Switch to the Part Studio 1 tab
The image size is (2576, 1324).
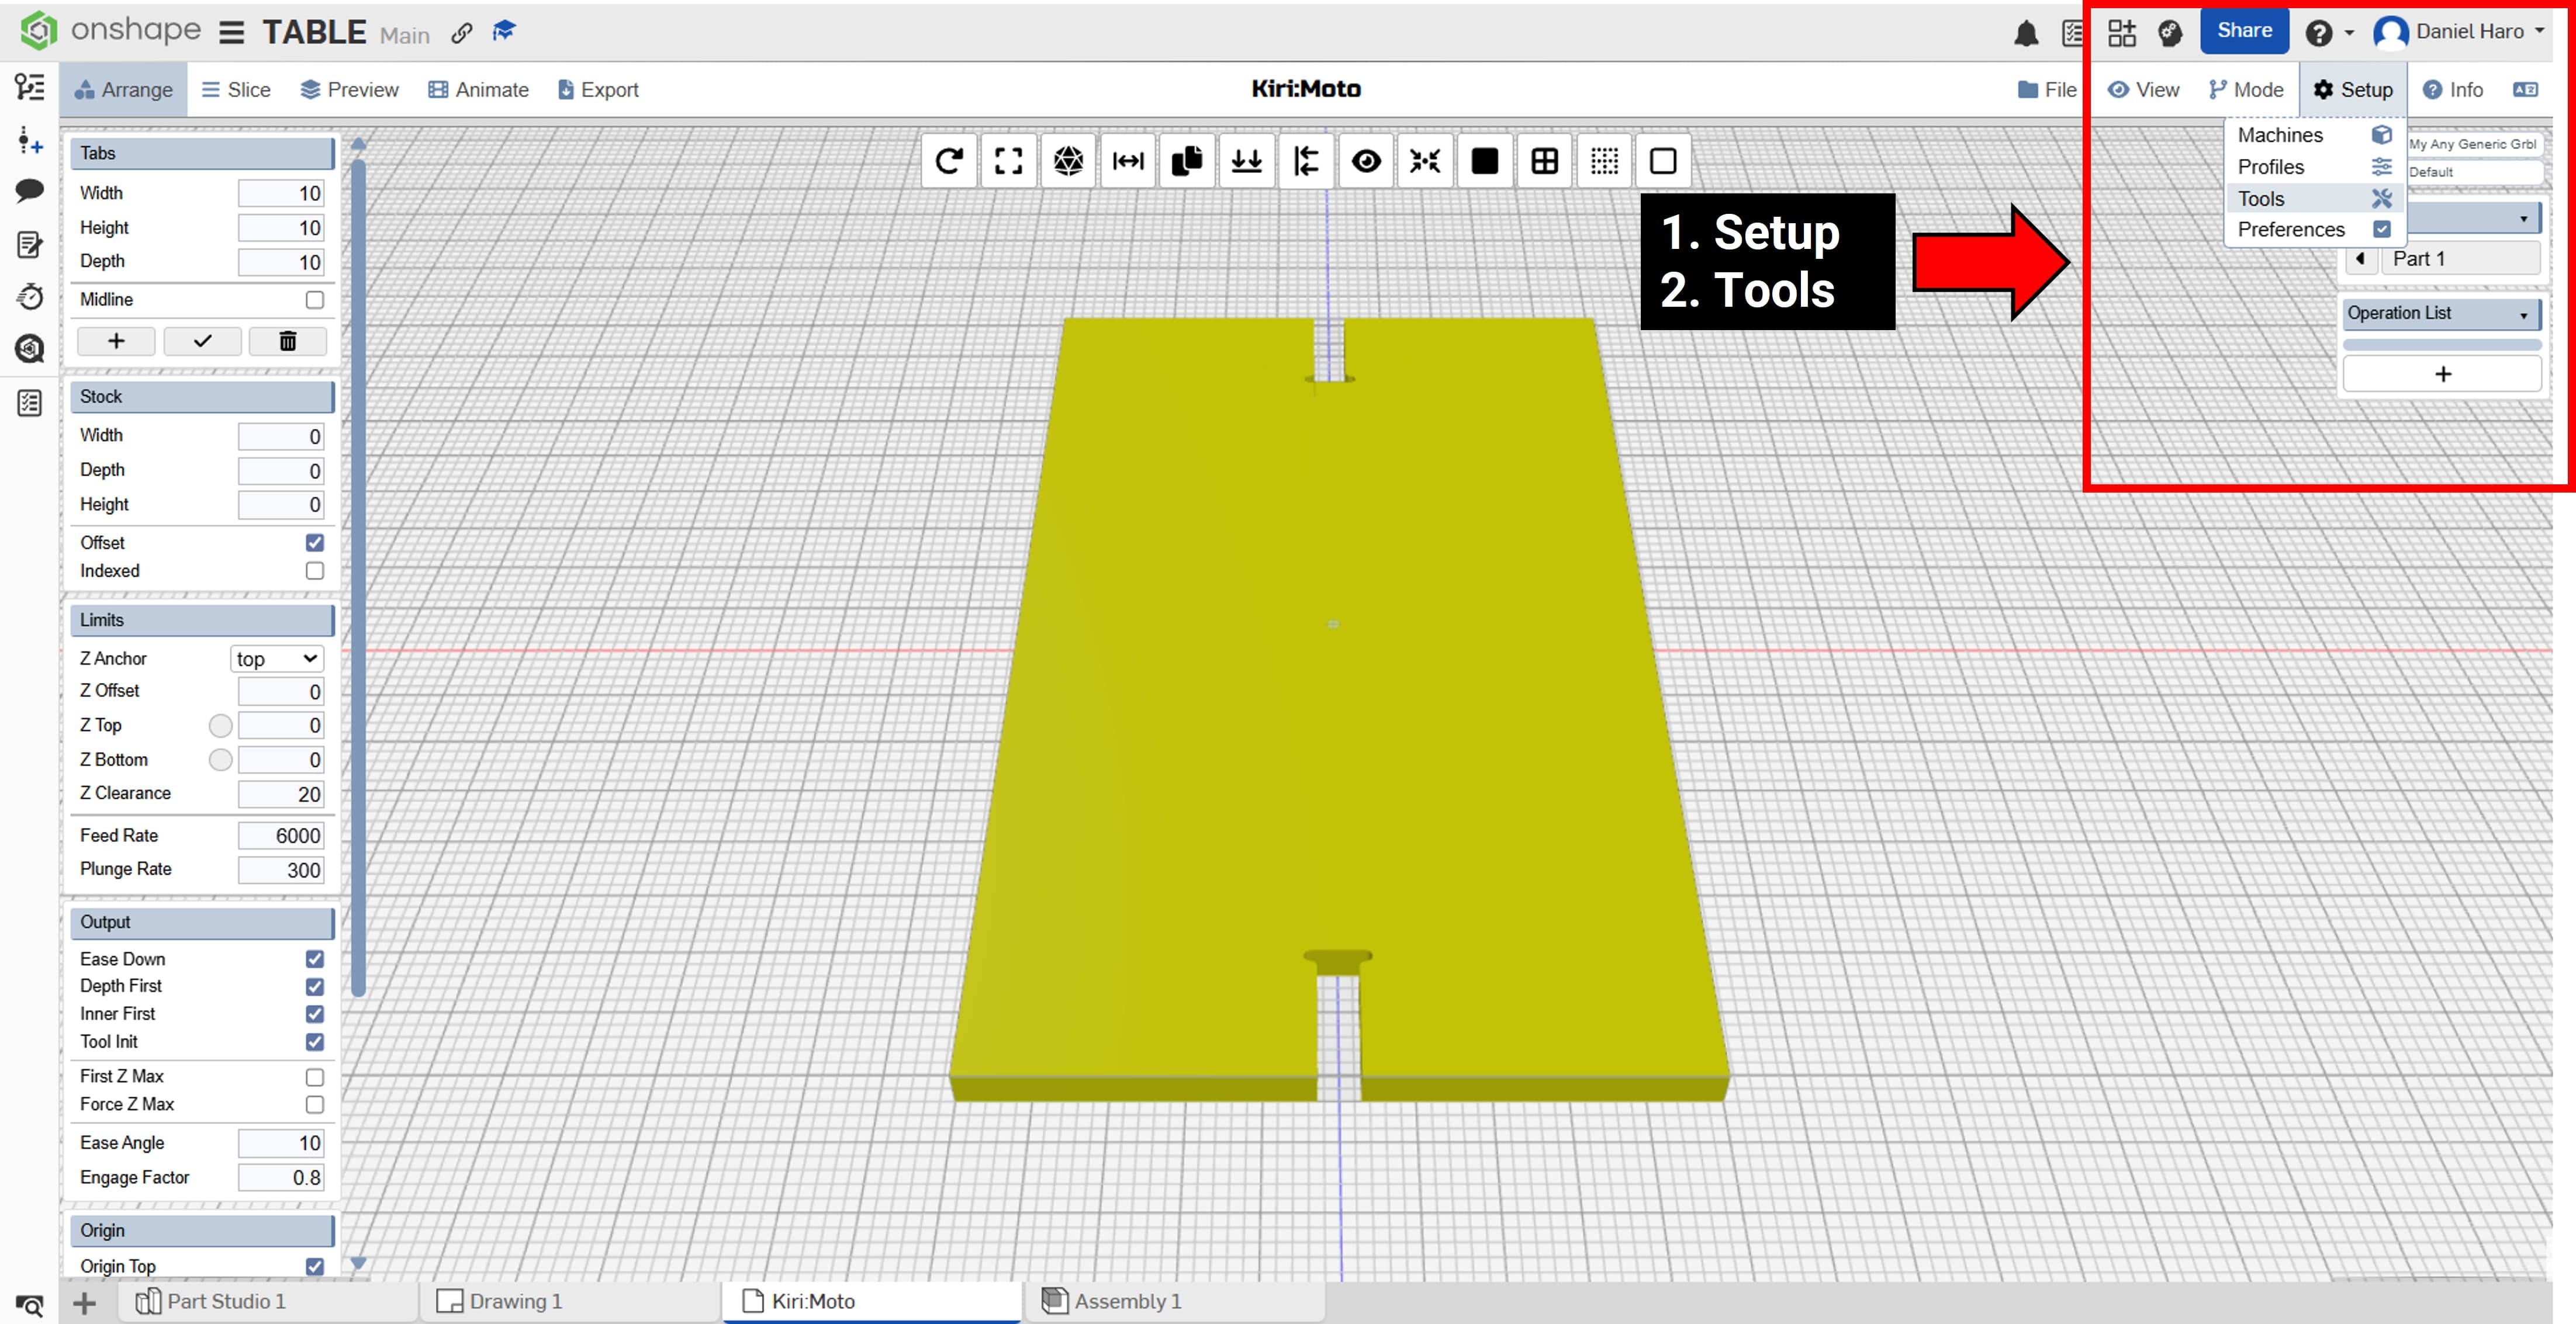[x=226, y=1301]
